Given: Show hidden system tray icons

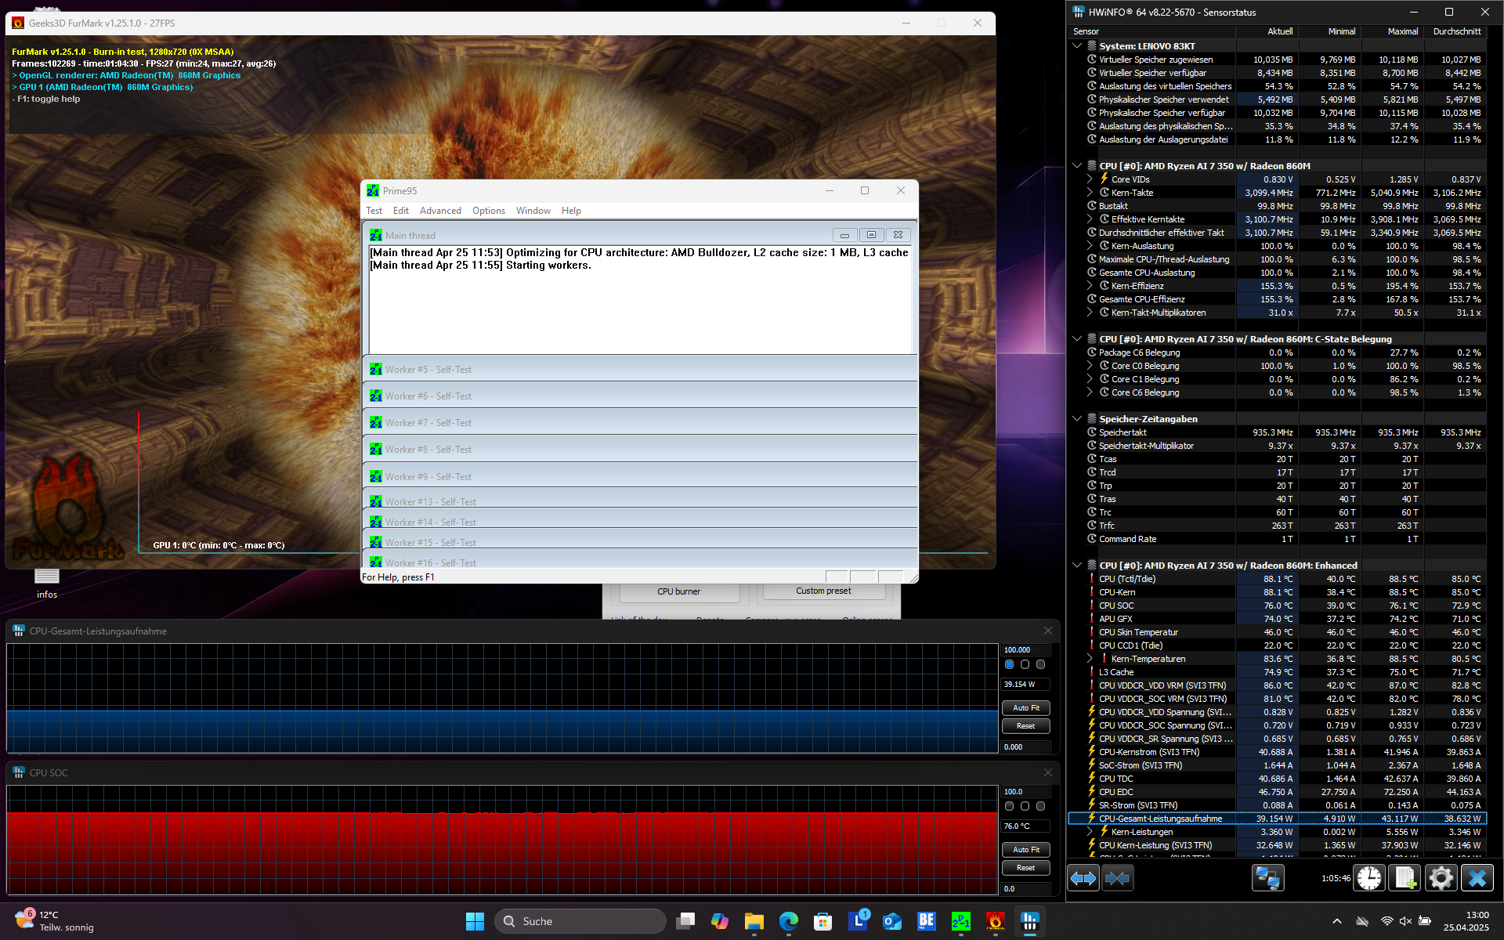Looking at the screenshot, I should pyautogui.click(x=1337, y=921).
